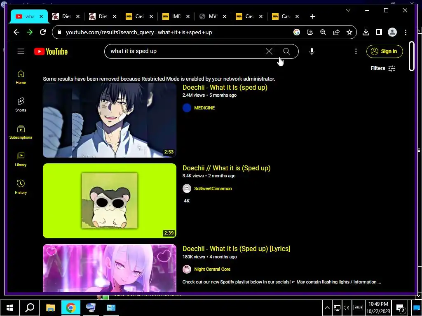
Task: Close the active YouTube tab
Action: pyautogui.click(x=41, y=16)
